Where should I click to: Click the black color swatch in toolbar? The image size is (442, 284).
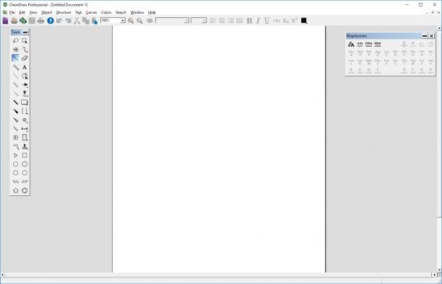(303, 21)
